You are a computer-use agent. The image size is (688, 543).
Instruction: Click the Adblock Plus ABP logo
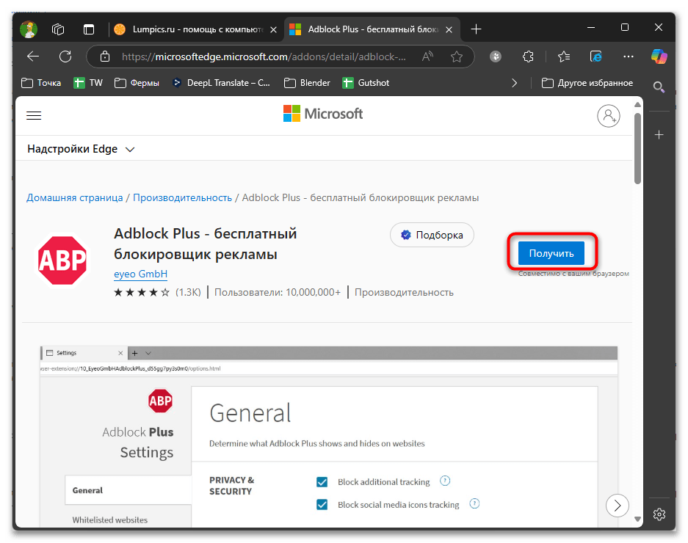[x=62, y=260]
